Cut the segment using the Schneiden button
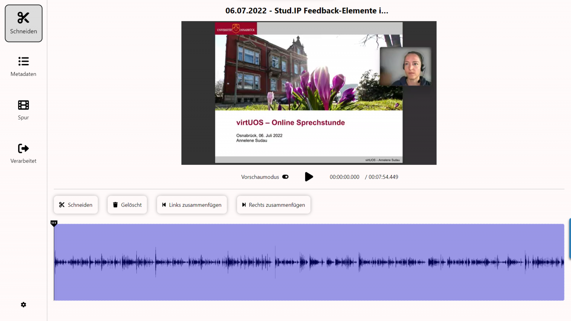The width and height of the screenshot is (571, 321). tap(76, 204)
